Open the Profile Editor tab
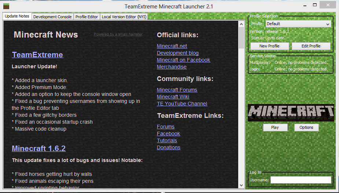The width and height of the screenshot is (339, 193). (87, 17)
